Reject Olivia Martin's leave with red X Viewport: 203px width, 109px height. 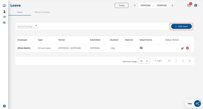pyautogui.click(x=187, y=48)
